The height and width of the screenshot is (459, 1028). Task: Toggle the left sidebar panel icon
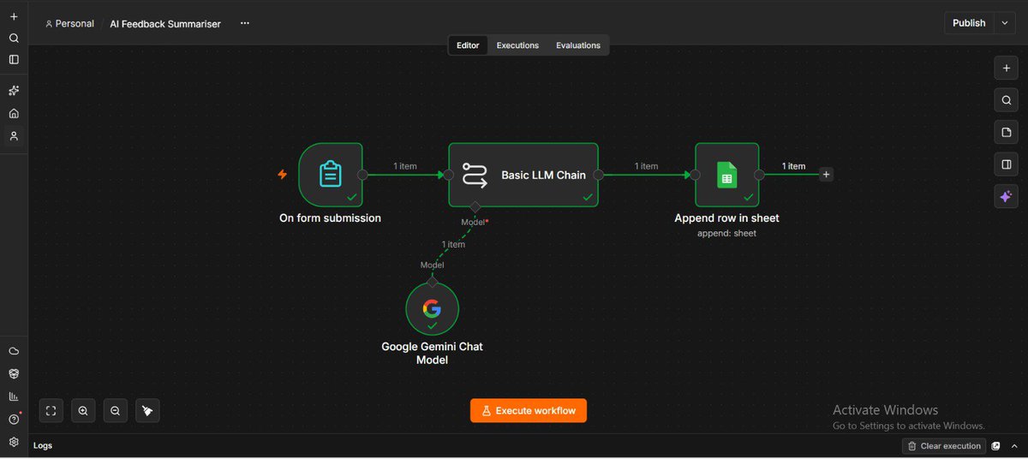[x=14, y=60]
